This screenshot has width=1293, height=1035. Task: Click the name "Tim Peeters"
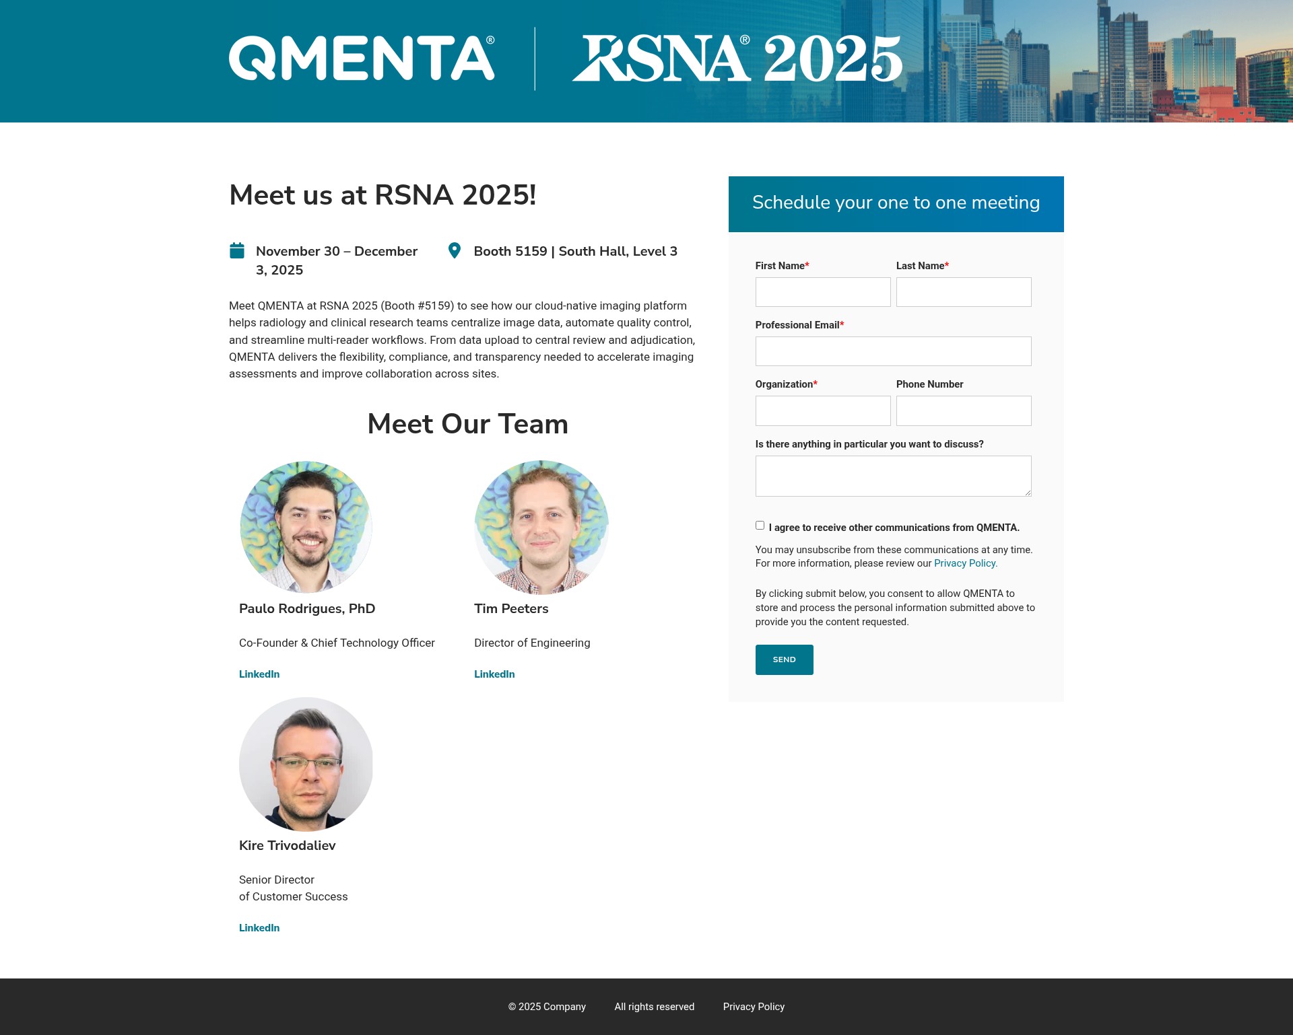[511, 608]
